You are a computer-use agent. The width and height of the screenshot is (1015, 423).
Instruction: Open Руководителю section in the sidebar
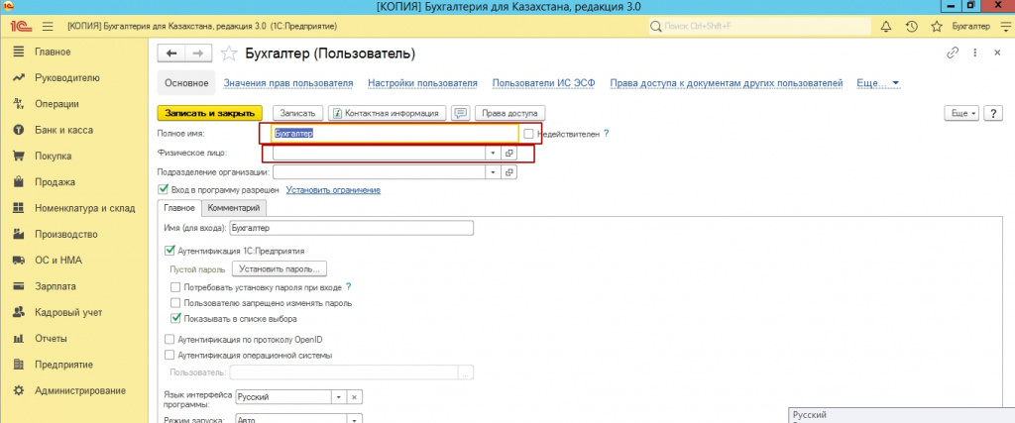66,77
